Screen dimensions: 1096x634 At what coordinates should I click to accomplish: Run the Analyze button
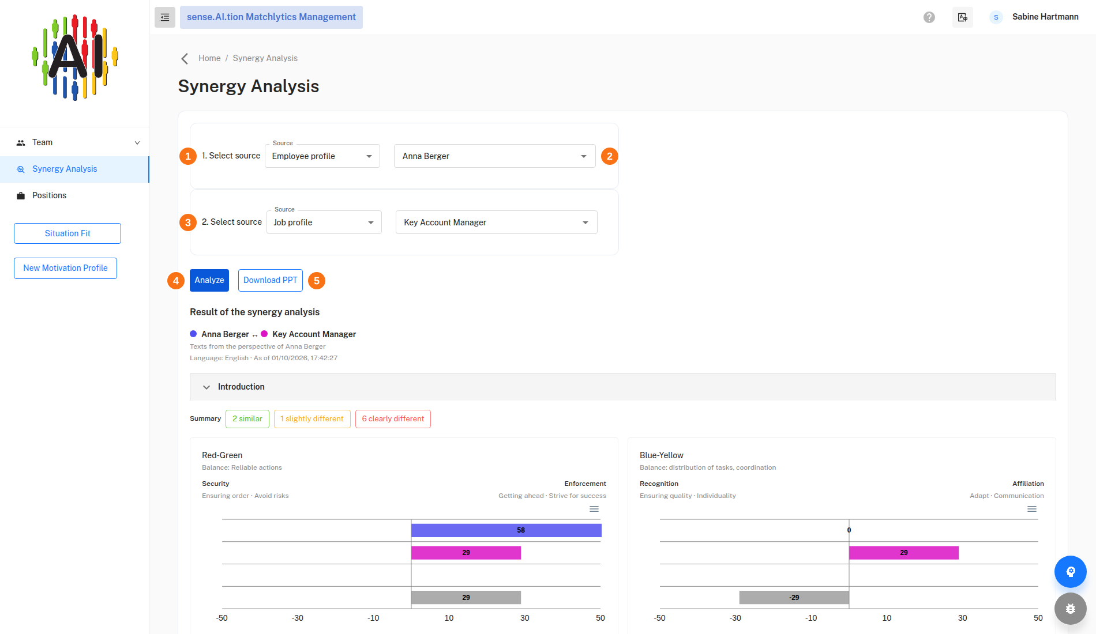coord(209,280)
